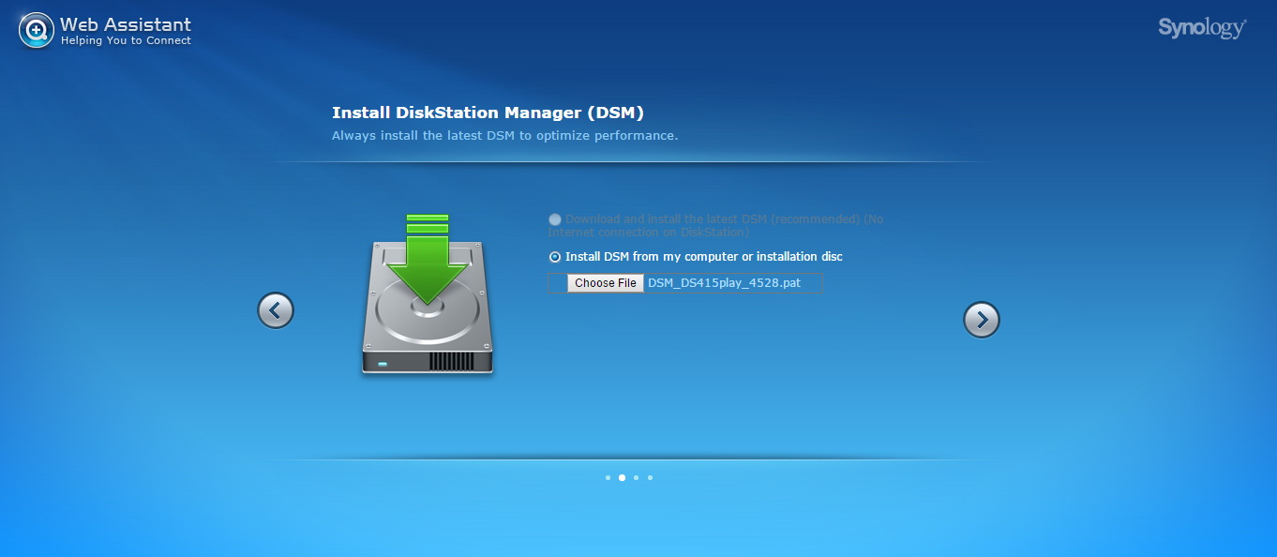1277x557 pixels.
Task: Click 'Always install the latest DSM' subtitle text
Action: 504,135
